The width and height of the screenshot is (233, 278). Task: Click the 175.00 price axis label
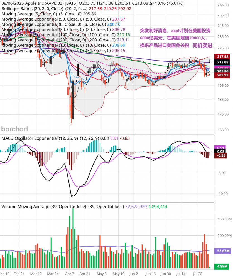coord(223,114)
